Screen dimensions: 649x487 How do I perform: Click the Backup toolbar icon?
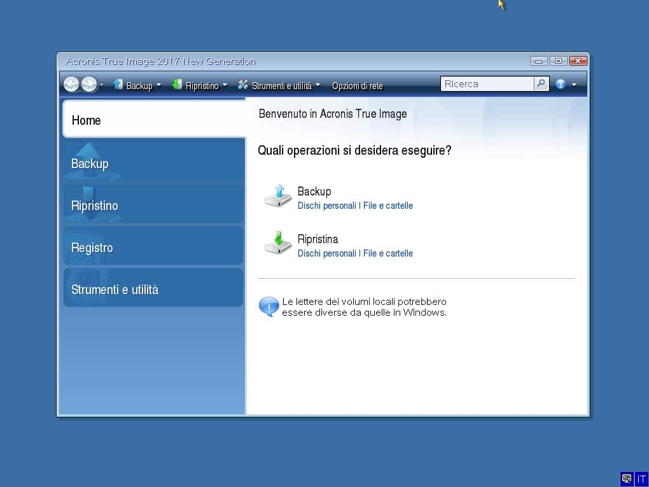click(x=118, y=84)
